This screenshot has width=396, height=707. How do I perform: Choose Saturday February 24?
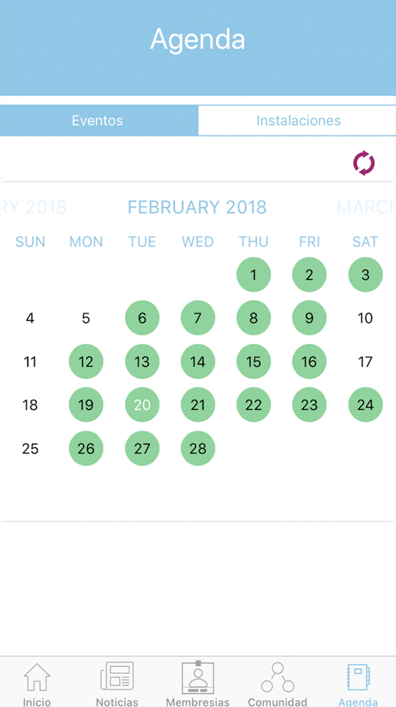365,405
